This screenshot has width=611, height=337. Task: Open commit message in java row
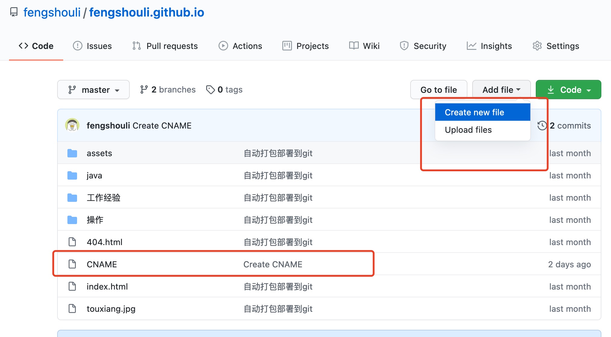click(278, 175)
